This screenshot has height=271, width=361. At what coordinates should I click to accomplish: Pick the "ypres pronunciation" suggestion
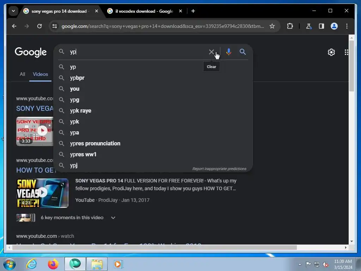click(153, 143)
